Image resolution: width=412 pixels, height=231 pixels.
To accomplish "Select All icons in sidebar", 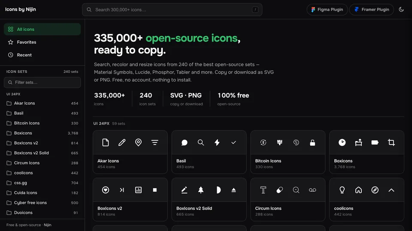I will (42, 30).
